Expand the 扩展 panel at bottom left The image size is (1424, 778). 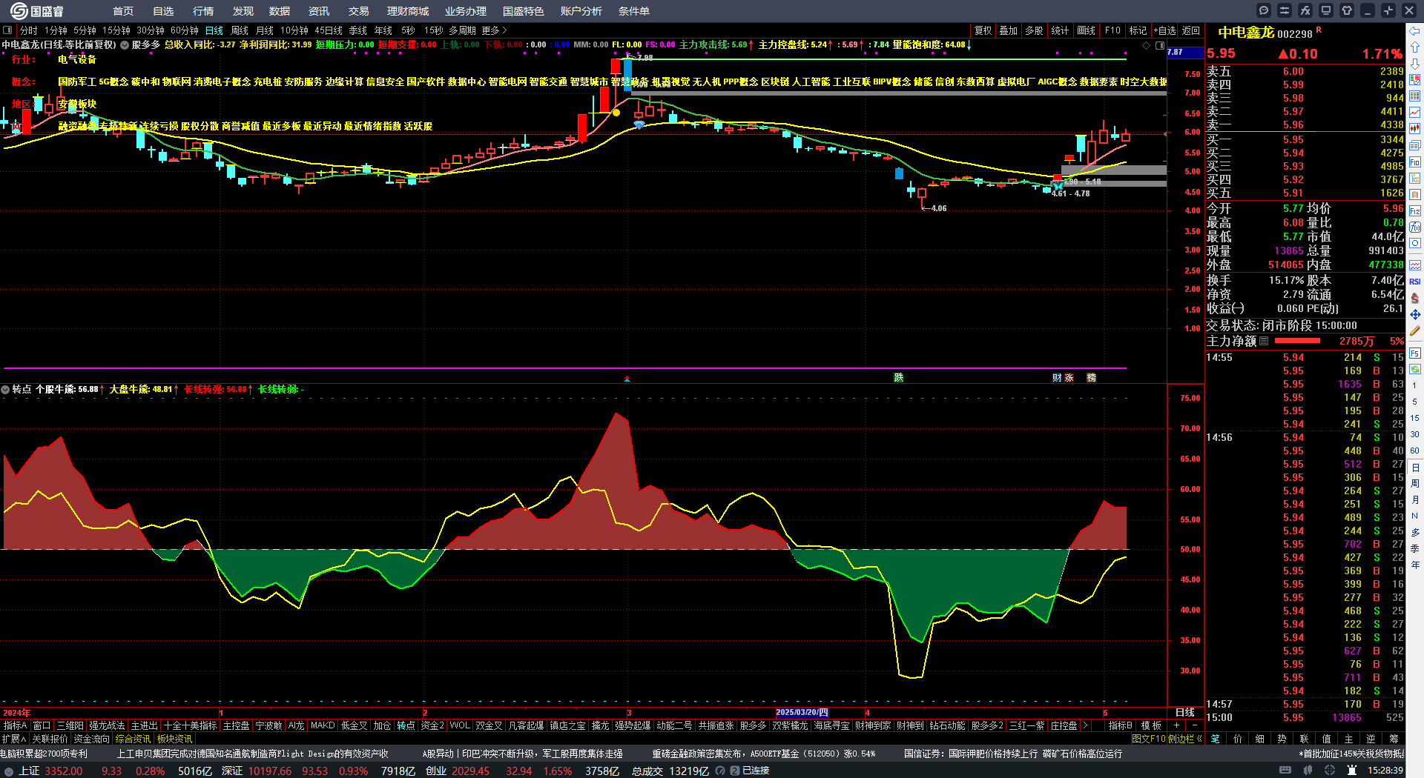(x=14, y=739)
